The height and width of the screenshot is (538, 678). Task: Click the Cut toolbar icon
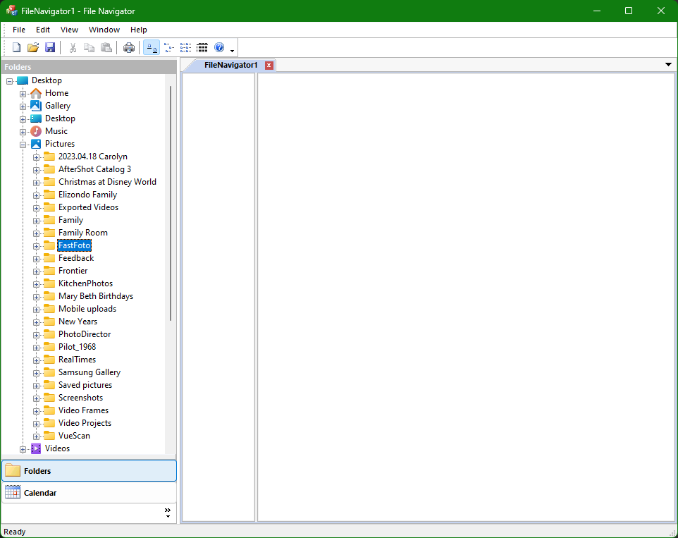click(x=73, y=47)
